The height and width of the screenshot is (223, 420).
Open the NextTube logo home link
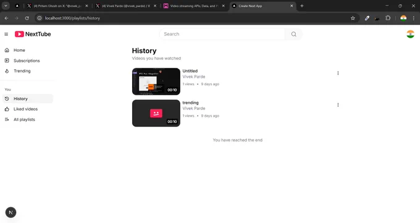pos(33,34)
